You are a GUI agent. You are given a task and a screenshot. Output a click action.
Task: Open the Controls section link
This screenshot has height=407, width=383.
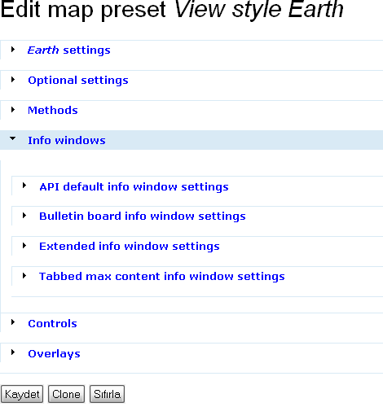[x=52, y=324]
